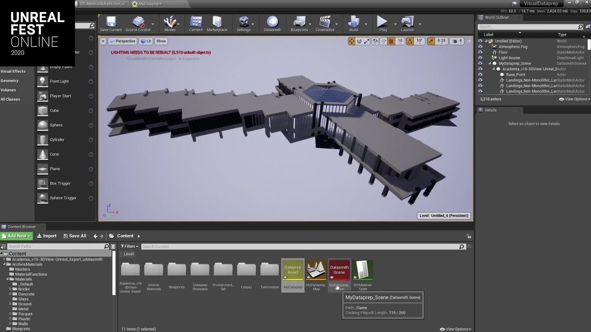
Task: Open the Add New dropdown
Action: click(x=17, y=236)
